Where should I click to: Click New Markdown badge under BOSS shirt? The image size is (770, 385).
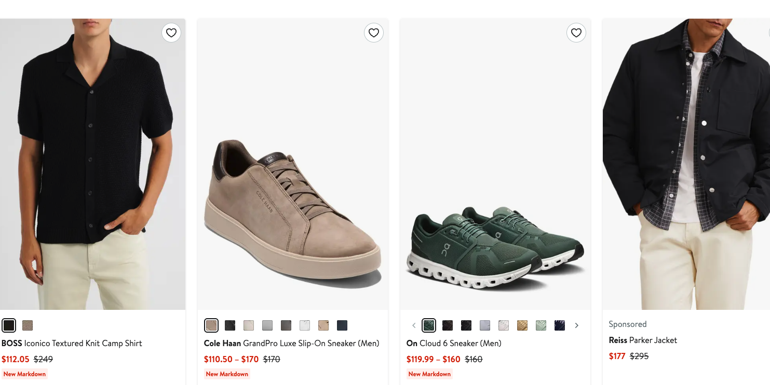[25, 374]
